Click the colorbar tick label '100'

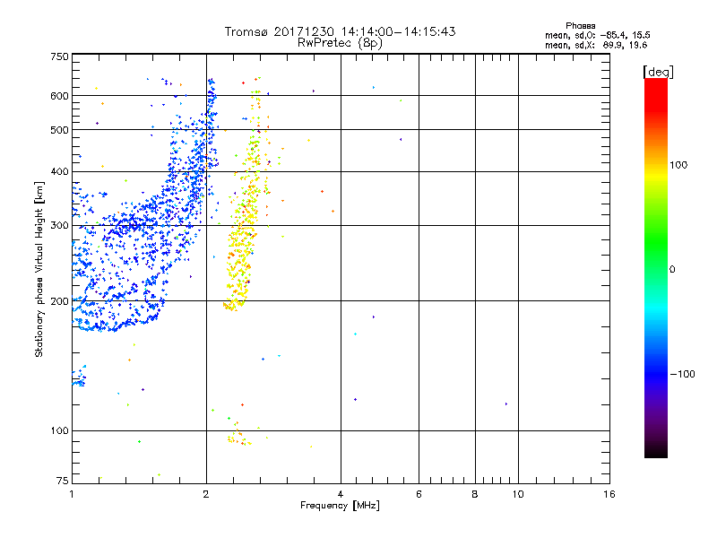[x=678, y=165]
